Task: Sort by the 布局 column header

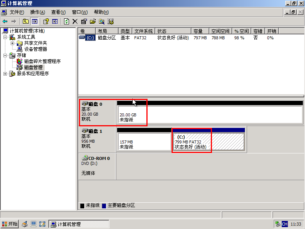Action: click(x=107, y=31)
